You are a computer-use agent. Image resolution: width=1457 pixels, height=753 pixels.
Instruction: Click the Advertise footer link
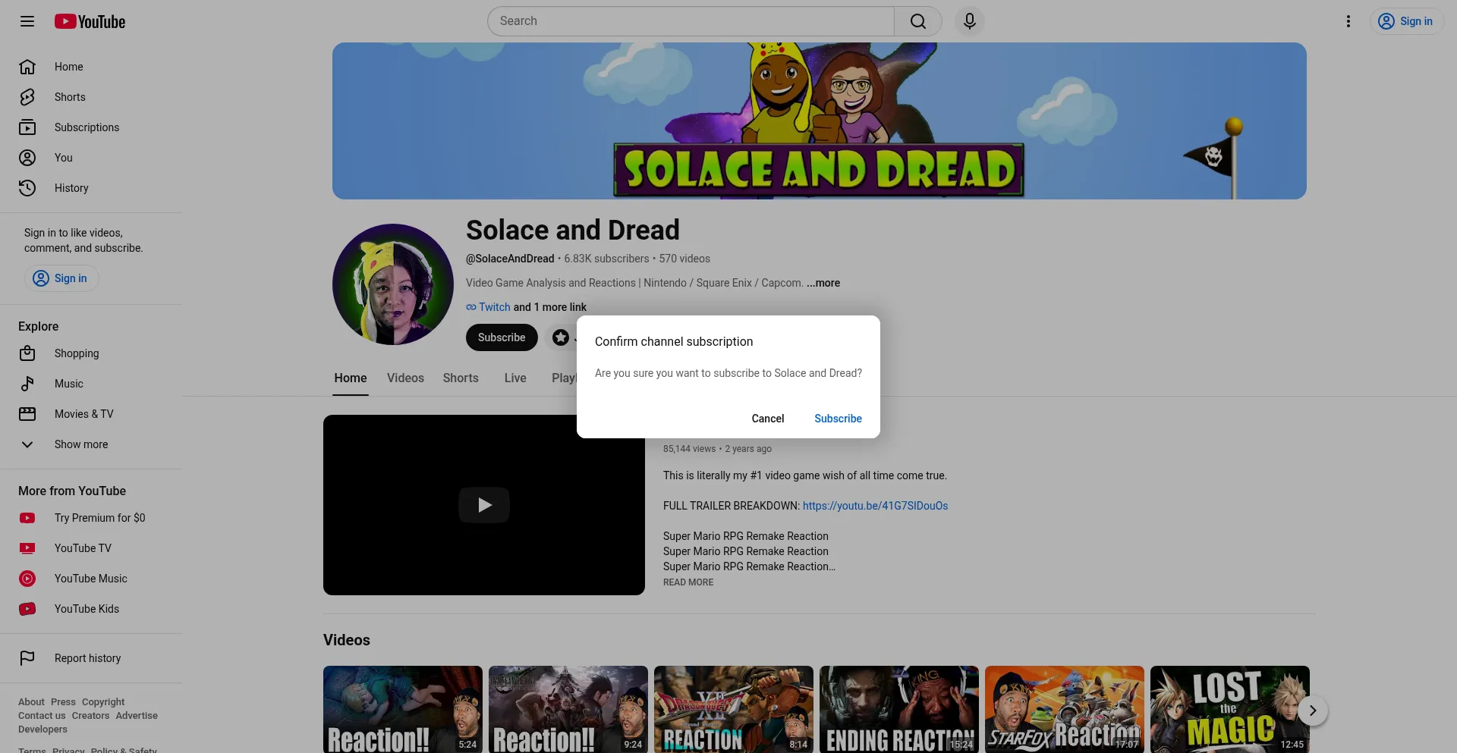tap(137, 716)
